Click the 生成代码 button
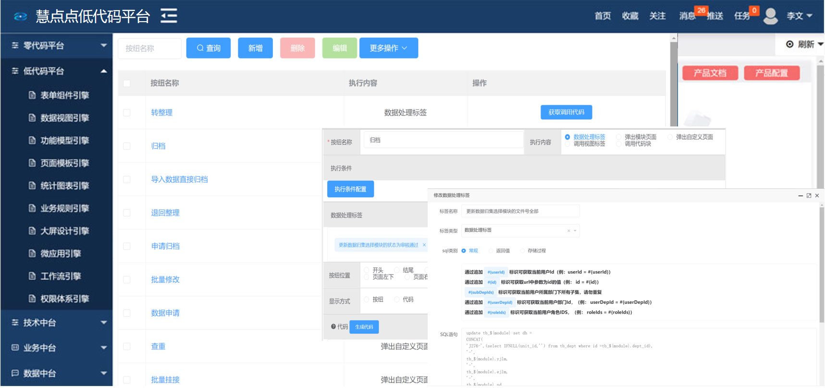The width and height of the screenshot is (825, 388). tap(364, 327)
